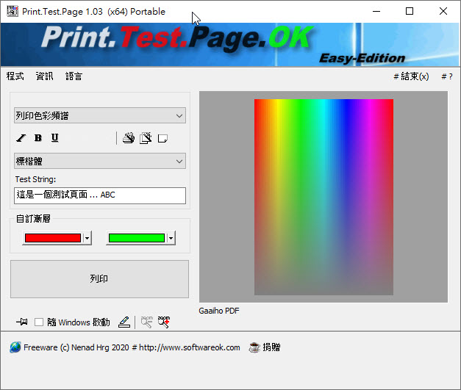
Task: Toggle underline U formatting icon
Action: click(x=54, y=138)
